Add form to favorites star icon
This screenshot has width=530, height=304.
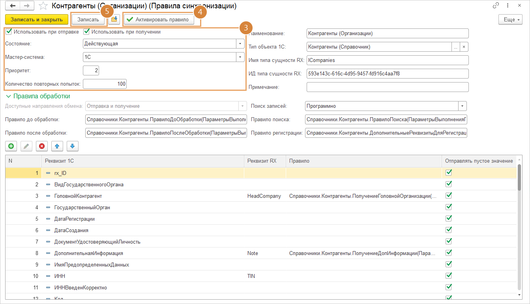point(44,6)
